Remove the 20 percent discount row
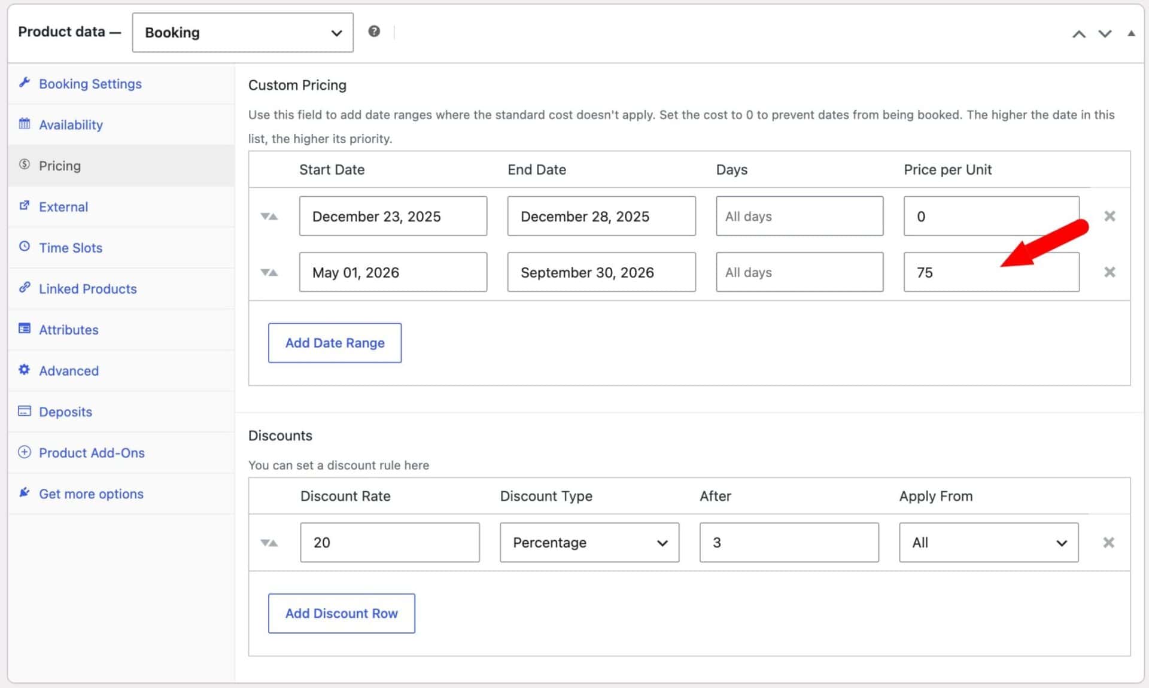Viewport: 1149px width, 688px height. [1108, 543]
